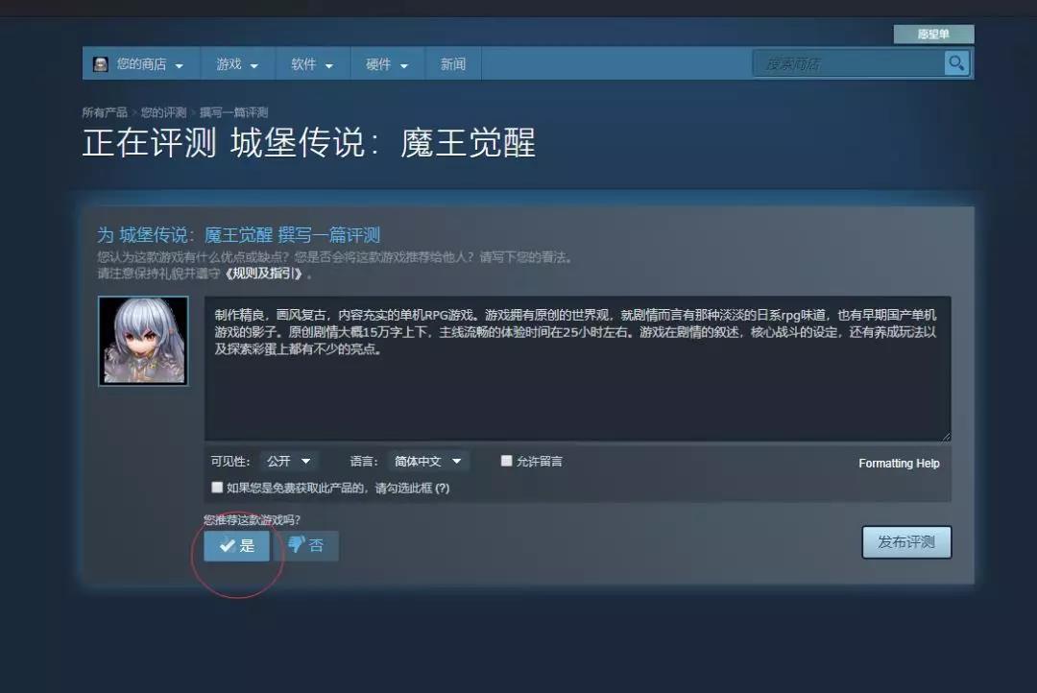This screenshot has height=693, width=1037.
Task: Open the 游戏 menu
Action: 237,64
